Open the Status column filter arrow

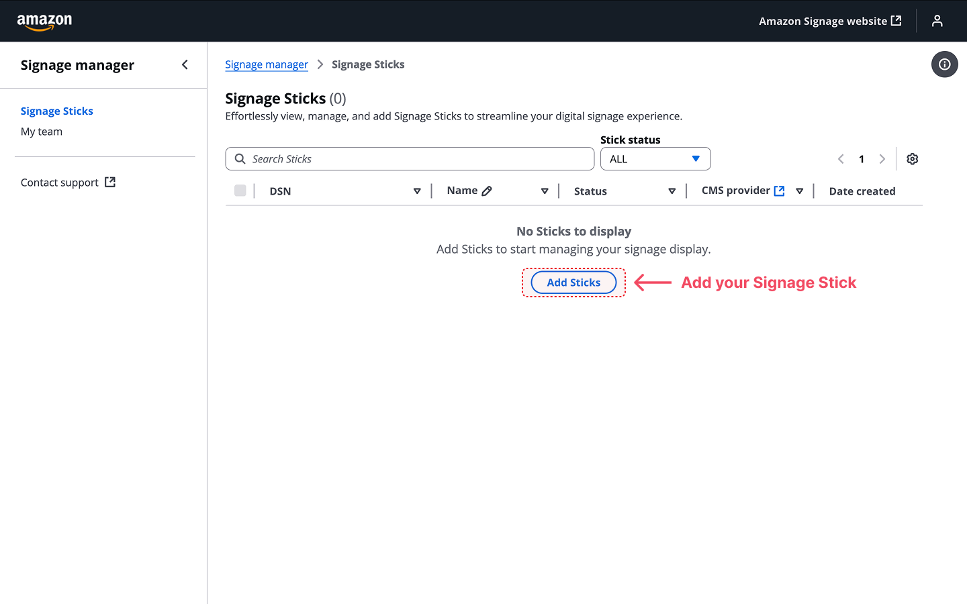tap(672, 191)
